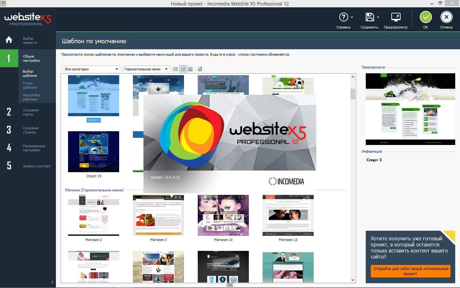Viewport: 460px width, 288px height.
Task: Open the Выбор шаблона sub-item
Action: tap(30, 73)
